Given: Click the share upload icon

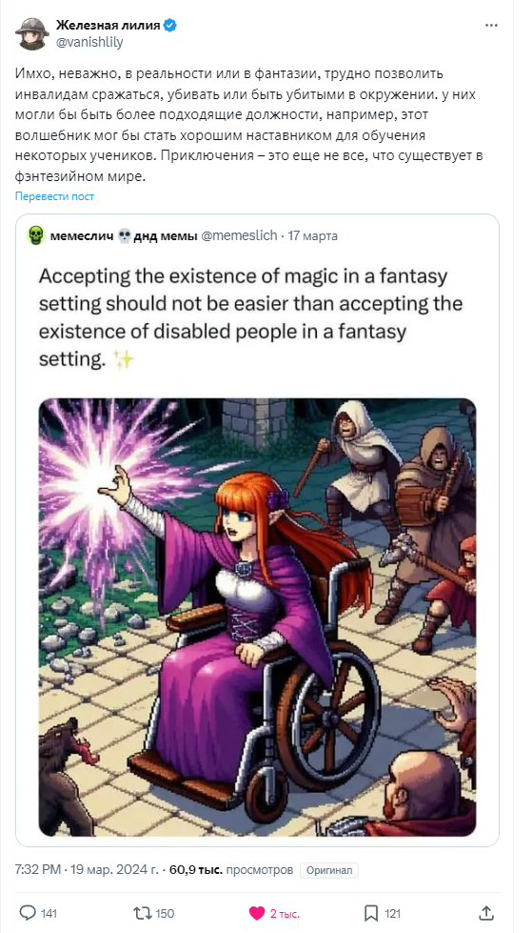Looking at the screenshot, I should 486,913.
